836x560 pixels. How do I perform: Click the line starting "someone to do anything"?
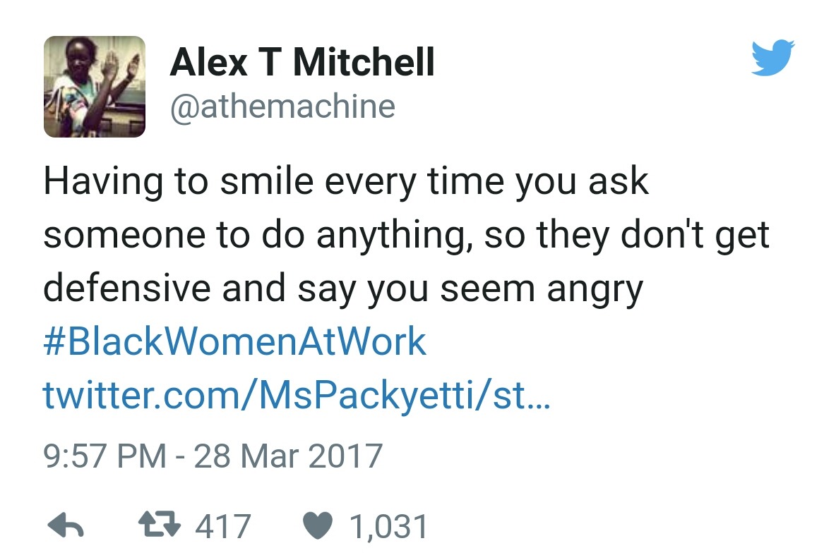click(x=406, y=236)
